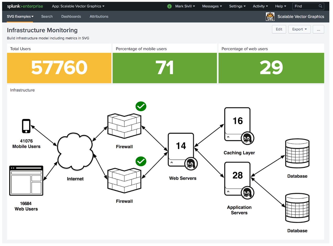Focus the Find input field
Screen dimensions: 333x246
[308, 6]
